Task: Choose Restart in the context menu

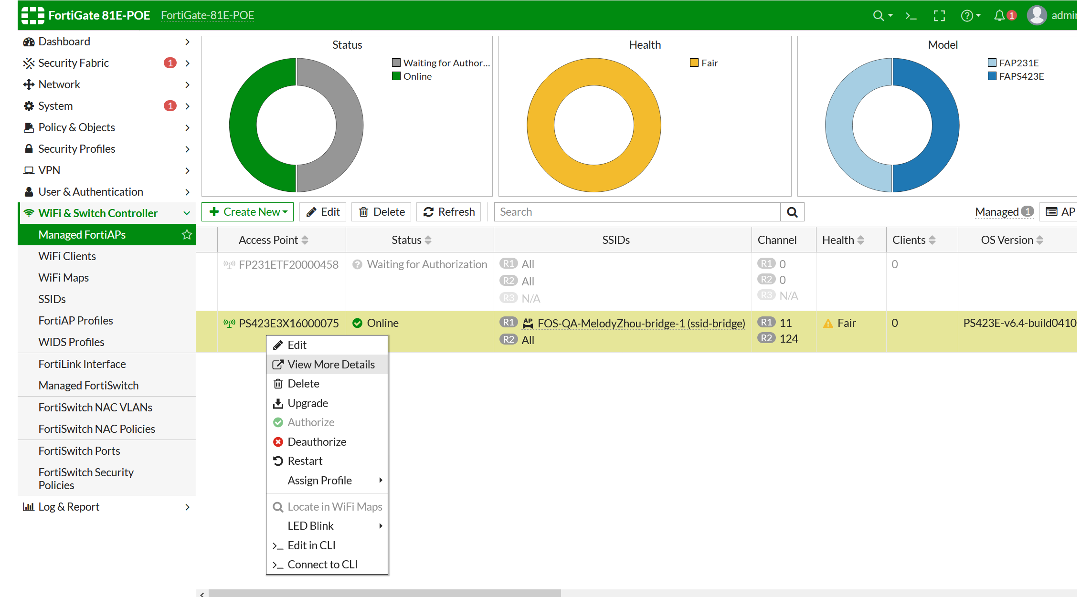Action: [327, 461]
